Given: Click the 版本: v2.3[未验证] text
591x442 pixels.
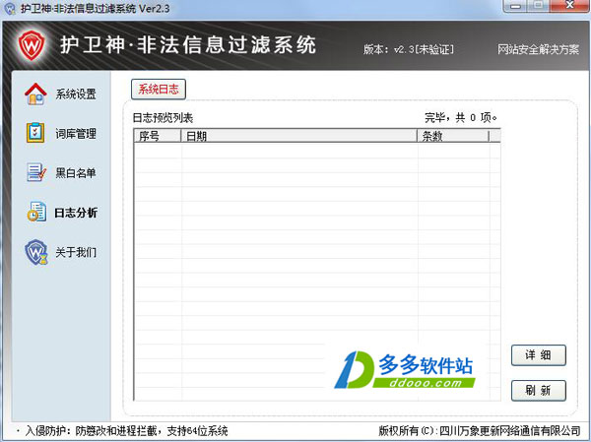Looking at the screenshot, I should 409,49.
